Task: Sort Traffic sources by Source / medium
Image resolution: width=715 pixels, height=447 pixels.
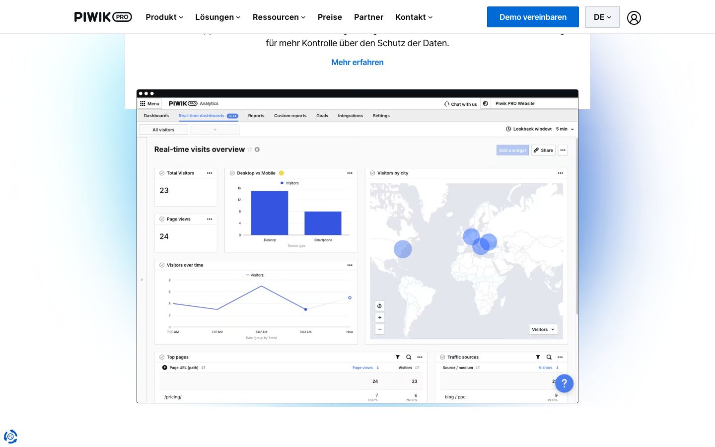Action: pos(461,368)
